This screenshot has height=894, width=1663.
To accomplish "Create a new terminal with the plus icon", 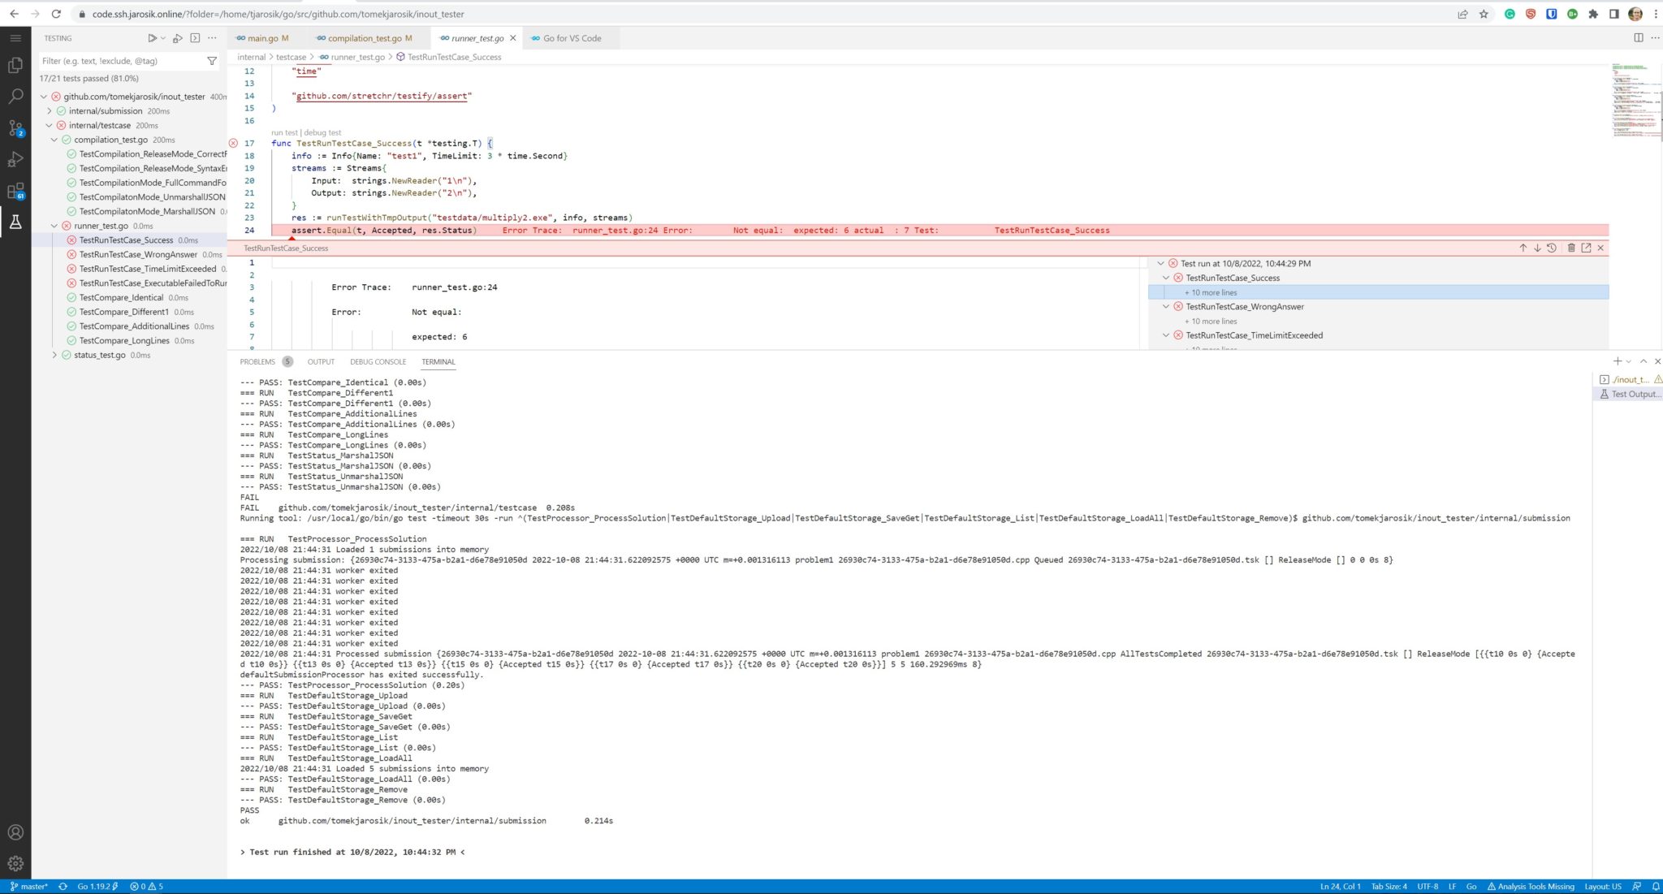I will point(1616,361).
